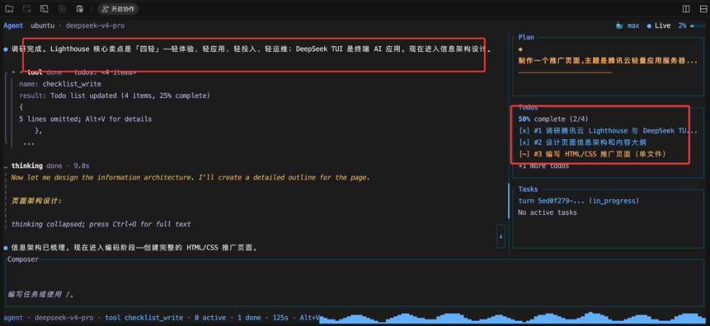Click 'turn 5ed0f279-... (in_progress)' task
Screen dimensions: 710x326
579,200
